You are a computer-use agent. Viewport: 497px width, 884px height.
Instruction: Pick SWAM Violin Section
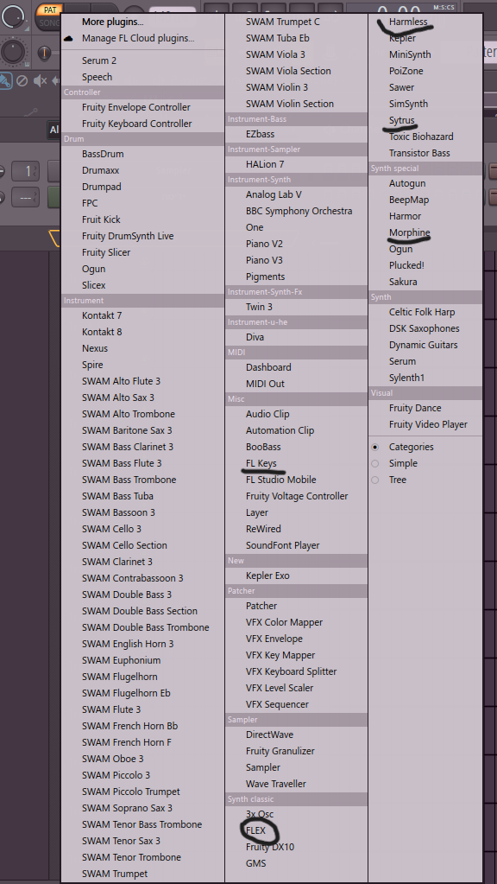(290, 104)
